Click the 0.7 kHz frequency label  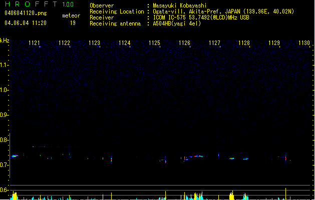point(4,165)
